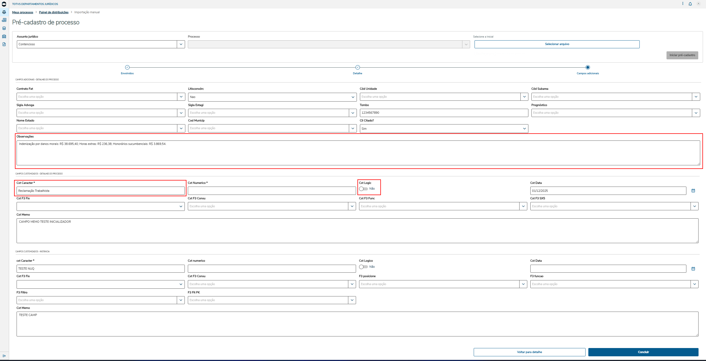
Task: Open the Cli Citado? dropdown showing Sim
Action: (x=524, y=129)
